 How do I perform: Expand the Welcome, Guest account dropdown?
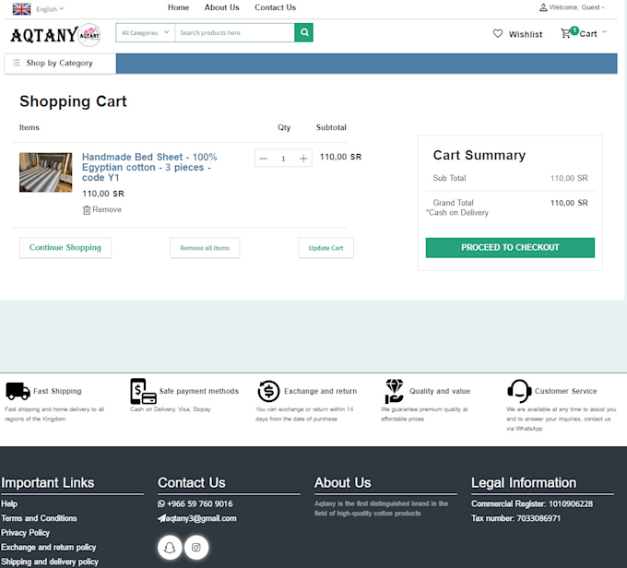pyautogui.click(x=576, y=7)
